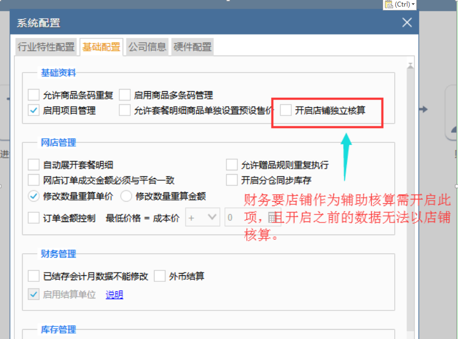Image resolution: width=458 pixels, height=339 pixels.
Task: Check 已结存会计月数据不能修改 option
Action: [34, 276]
